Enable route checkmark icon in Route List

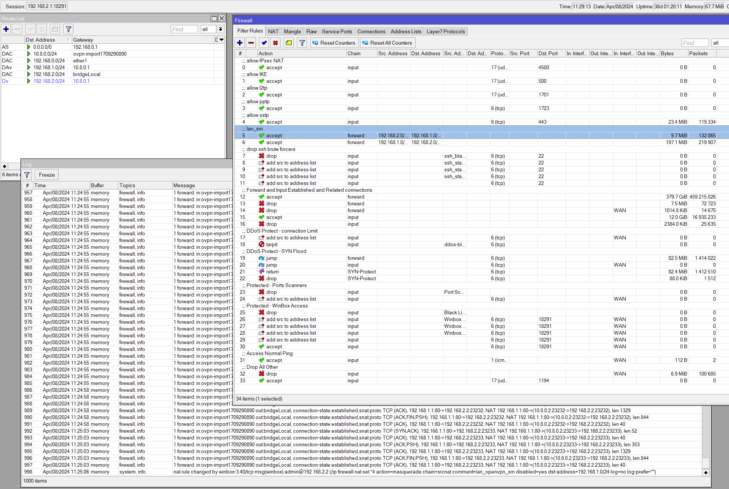(x=31, y=29)
